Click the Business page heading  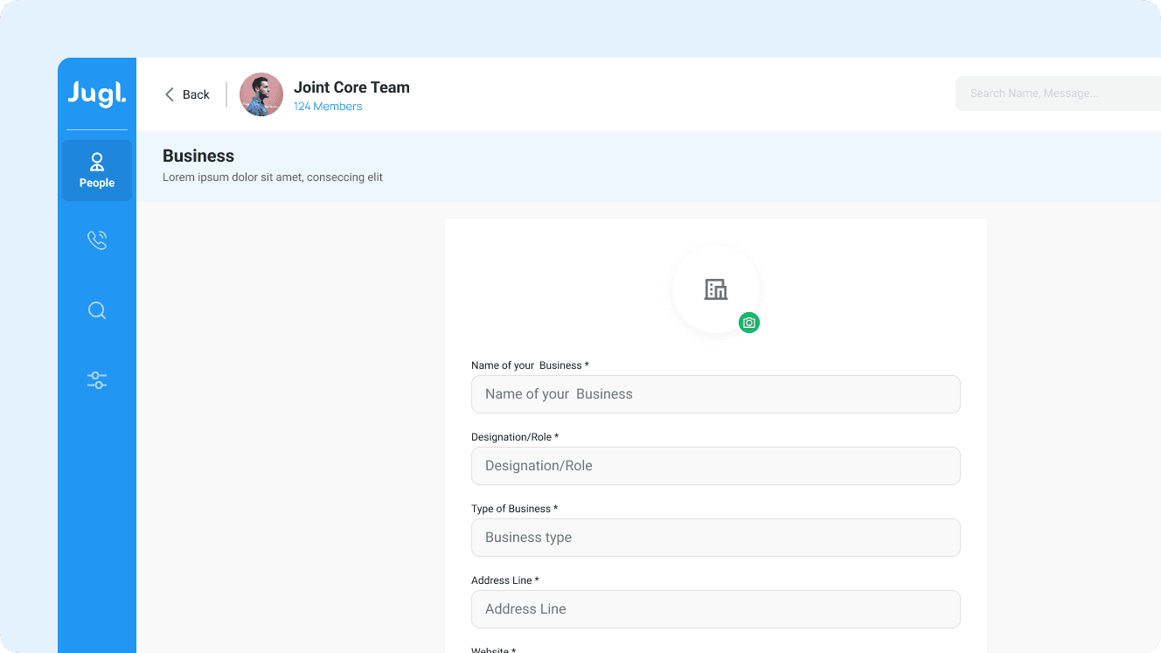point(198,156)
